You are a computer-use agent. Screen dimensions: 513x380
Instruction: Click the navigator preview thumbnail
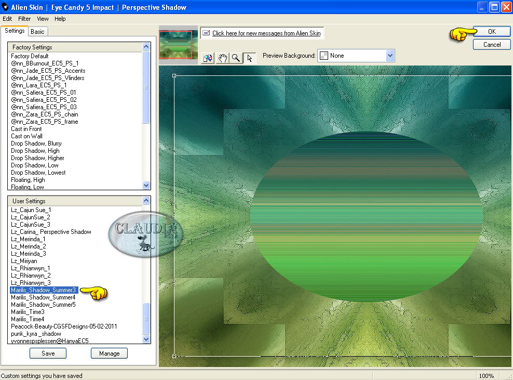click(x=178, y=44)
